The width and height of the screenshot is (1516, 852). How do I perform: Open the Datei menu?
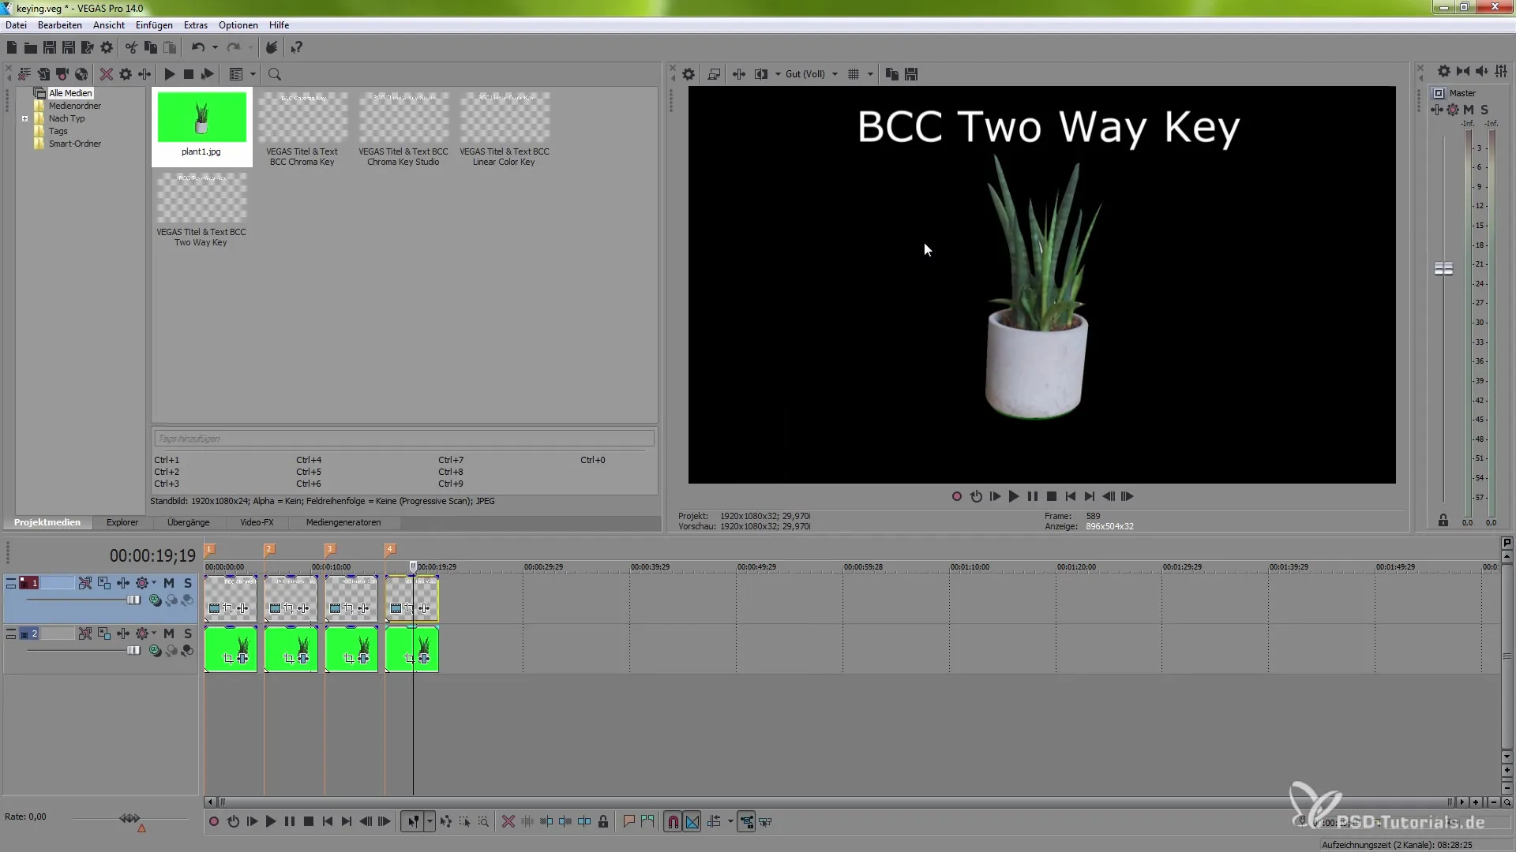(x=16, y=25)
